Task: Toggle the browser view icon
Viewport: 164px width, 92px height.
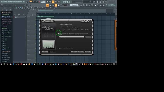Action: point(92,5)
